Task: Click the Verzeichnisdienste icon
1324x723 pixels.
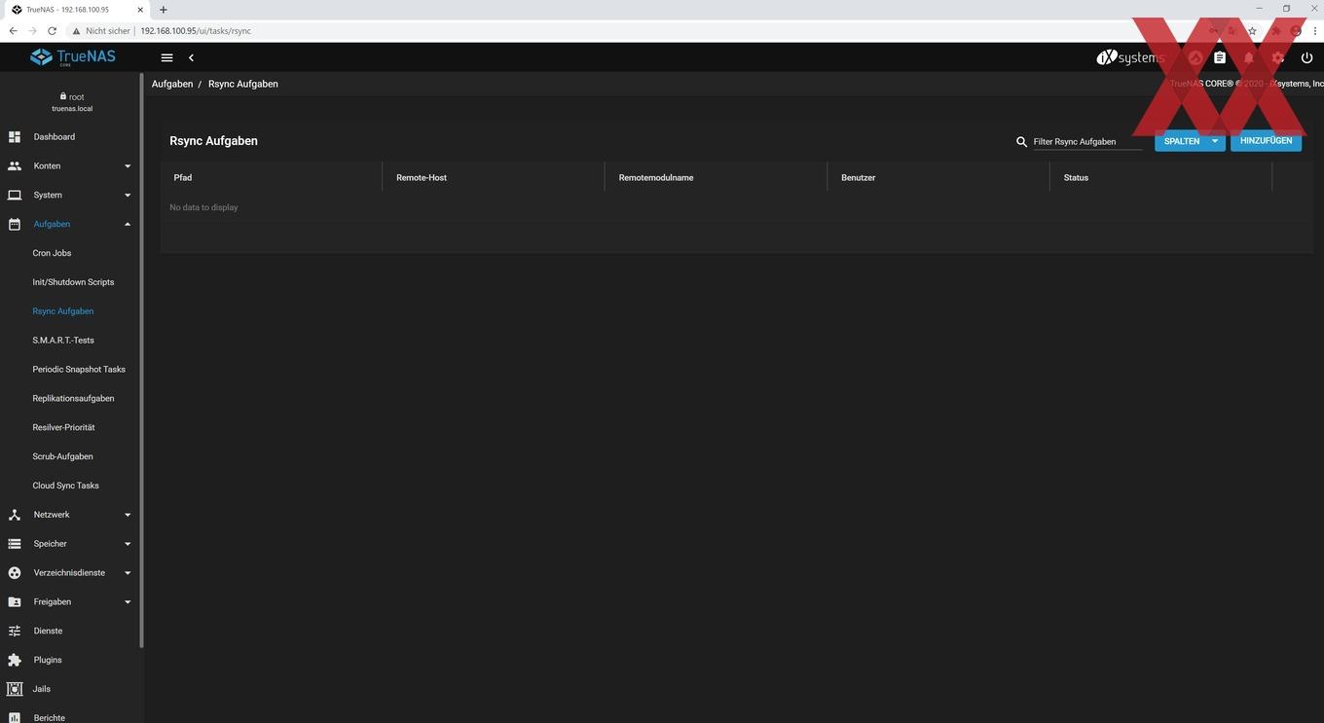Action: (x=15, y=573)
